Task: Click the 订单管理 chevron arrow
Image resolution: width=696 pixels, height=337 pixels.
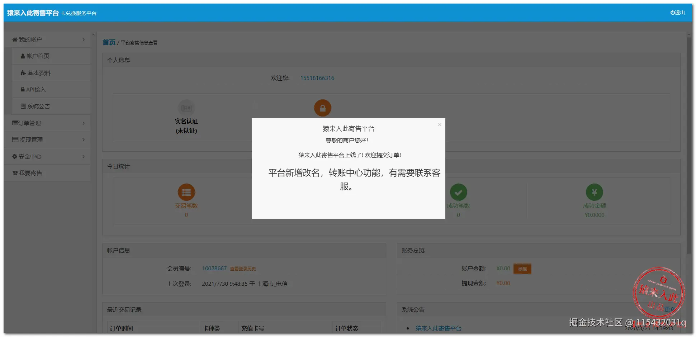Action: (x=84, y=123)
